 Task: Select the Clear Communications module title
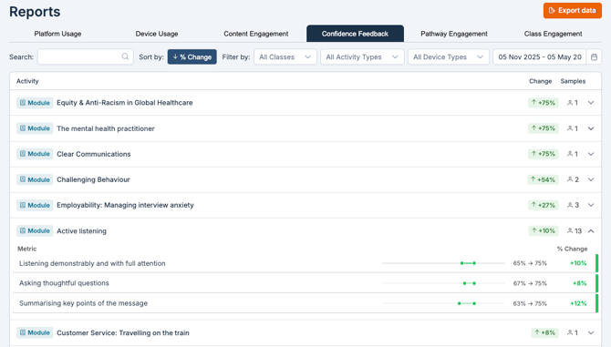[94, 154]
